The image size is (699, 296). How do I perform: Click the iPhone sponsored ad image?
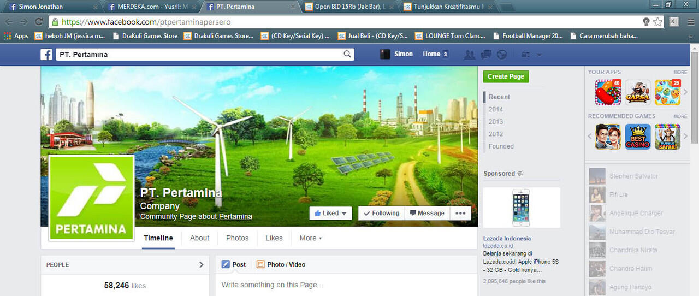click(522, 208)
